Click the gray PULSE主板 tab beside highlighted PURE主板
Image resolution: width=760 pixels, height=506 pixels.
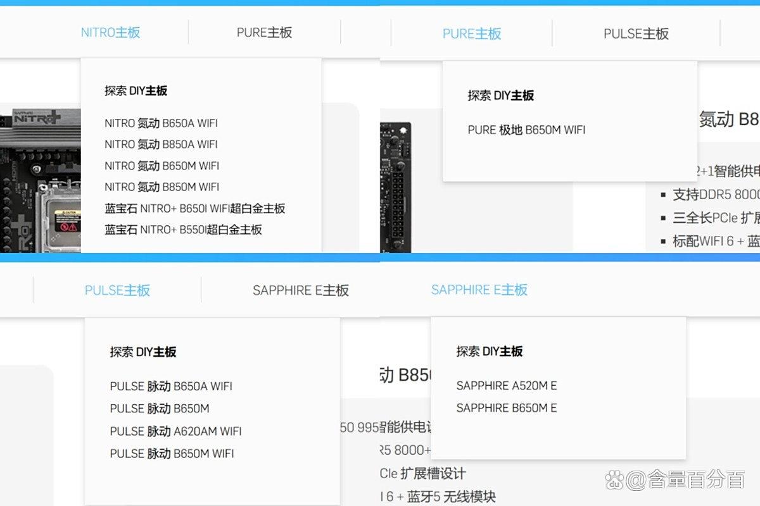point(636,34)
